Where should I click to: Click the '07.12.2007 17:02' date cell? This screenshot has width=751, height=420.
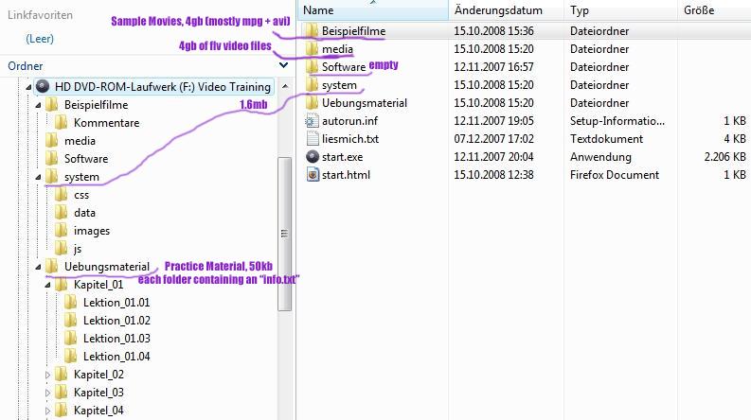(493, 139)
